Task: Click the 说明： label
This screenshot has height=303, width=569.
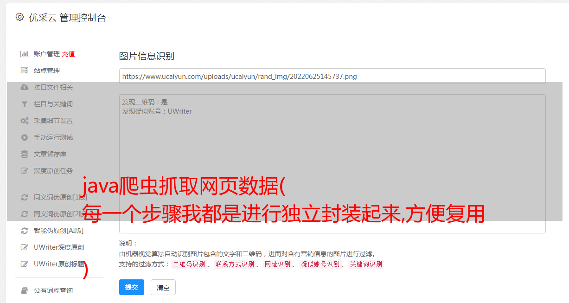Action: pos(128,243)
